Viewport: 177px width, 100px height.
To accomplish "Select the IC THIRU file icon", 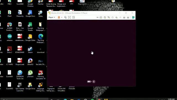I will pos(9,62).
